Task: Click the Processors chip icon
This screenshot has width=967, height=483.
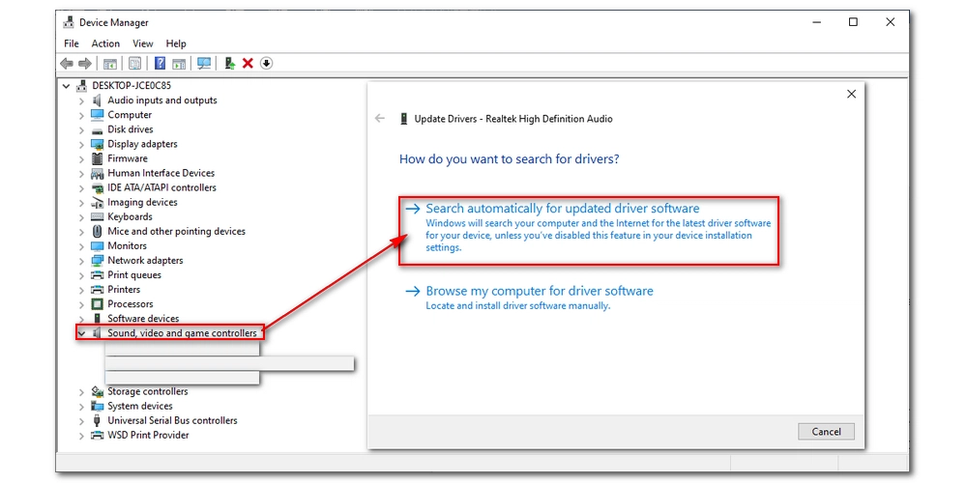Action: pyautogui.click(x=97, y=303)
